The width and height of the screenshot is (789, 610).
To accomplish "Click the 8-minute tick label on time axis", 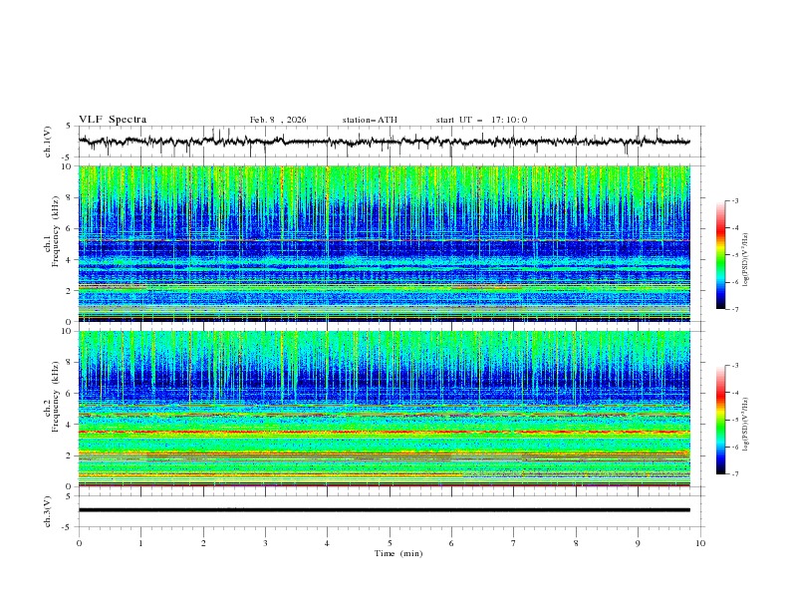I will pyautogui.click(x=576, y=543).
